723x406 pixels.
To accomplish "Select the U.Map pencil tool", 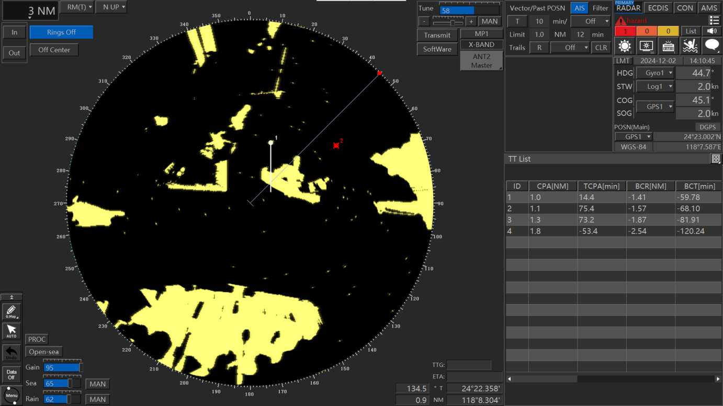I will click(x=11, y=312).
